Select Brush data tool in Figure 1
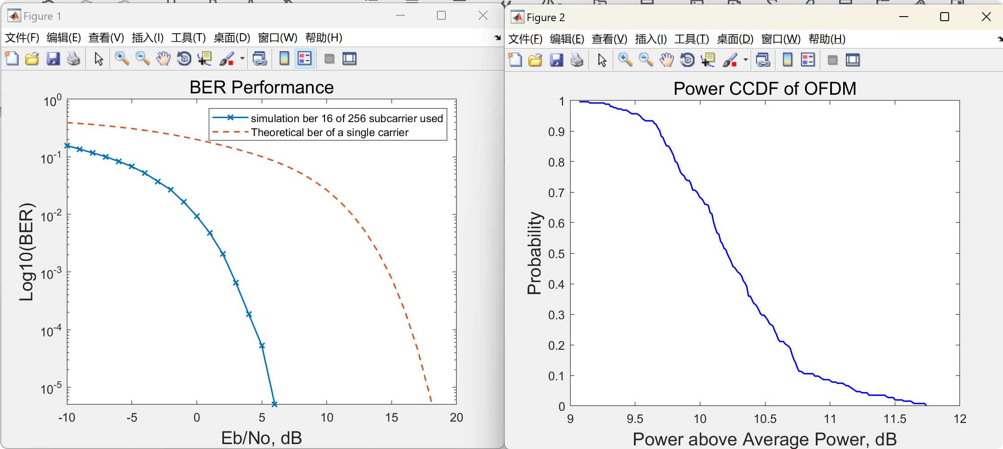This screenshot has height=449, width=1003. pyautogui.click(x=227, y=59)
